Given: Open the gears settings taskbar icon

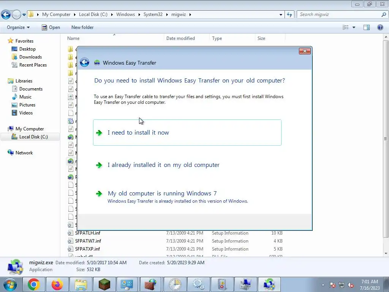Looking at the screenshot, I should (198, 284).
